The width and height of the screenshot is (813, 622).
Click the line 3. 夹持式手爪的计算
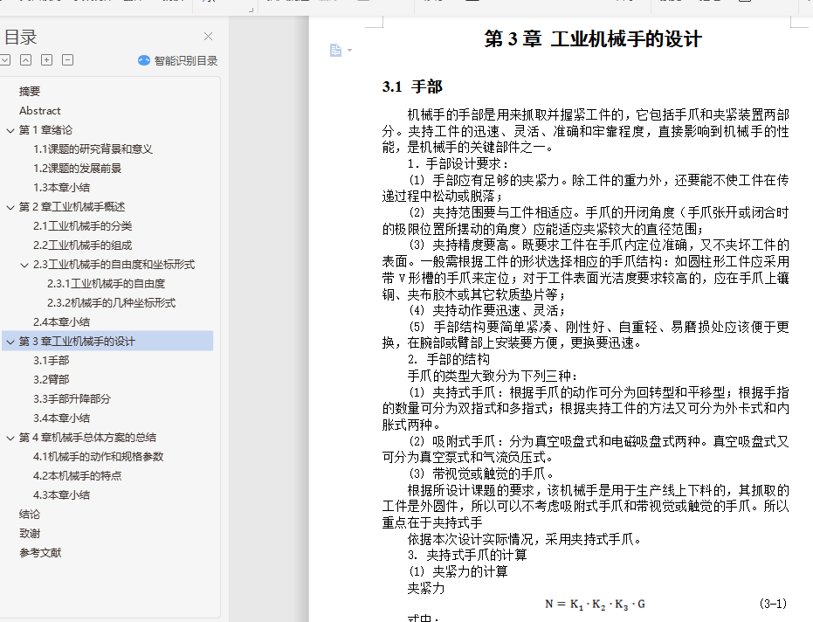(467, 555)
